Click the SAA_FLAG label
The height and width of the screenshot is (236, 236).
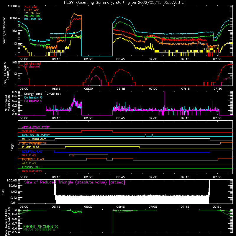click(29, 155)
